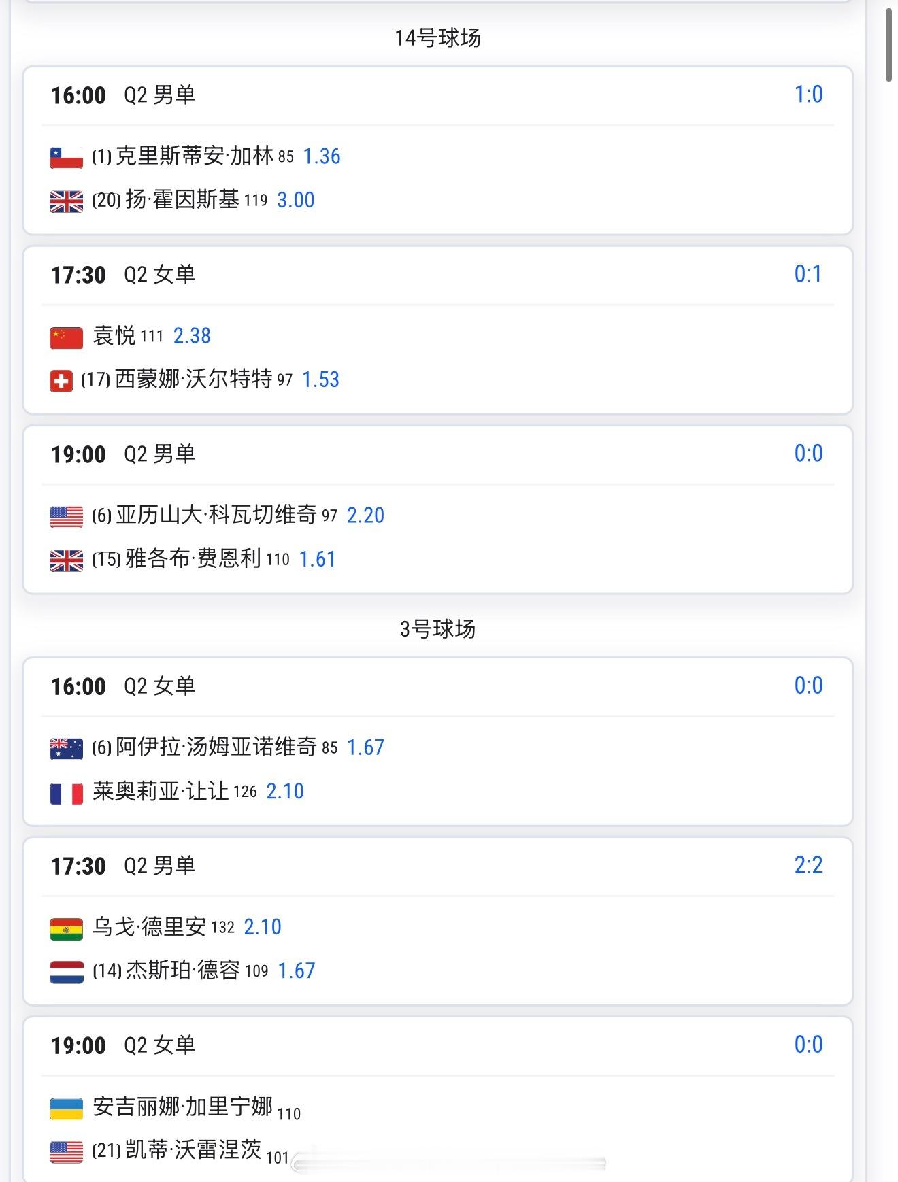
Task: Select odds 1.36 for 克里斯蒂安·加林
Action: coord(322,156)
